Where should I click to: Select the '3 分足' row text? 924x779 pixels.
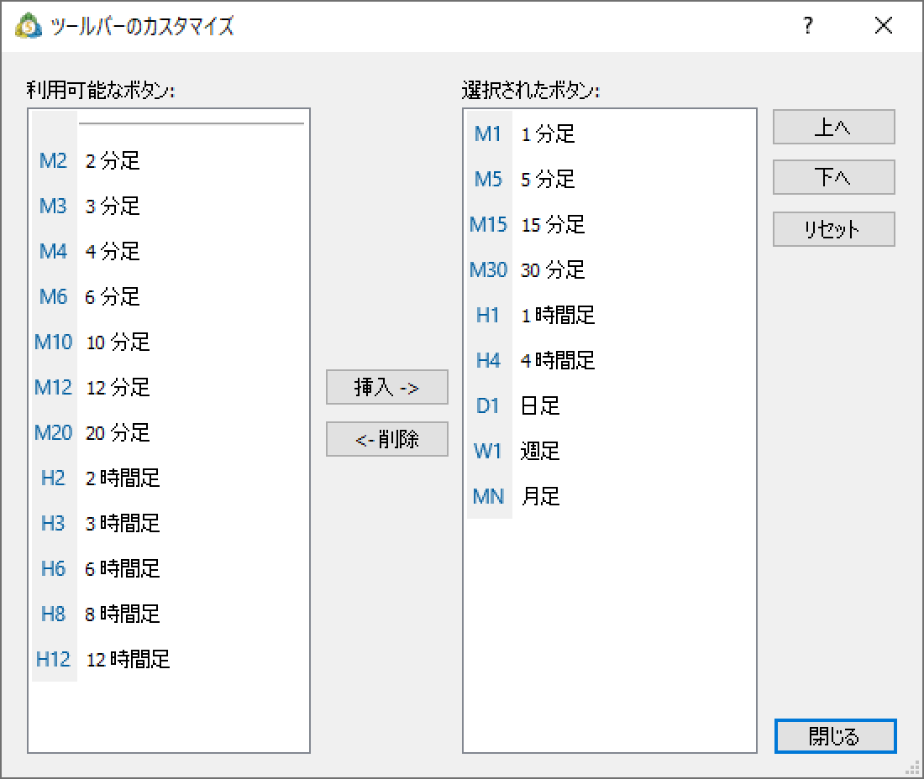point(113,207)
